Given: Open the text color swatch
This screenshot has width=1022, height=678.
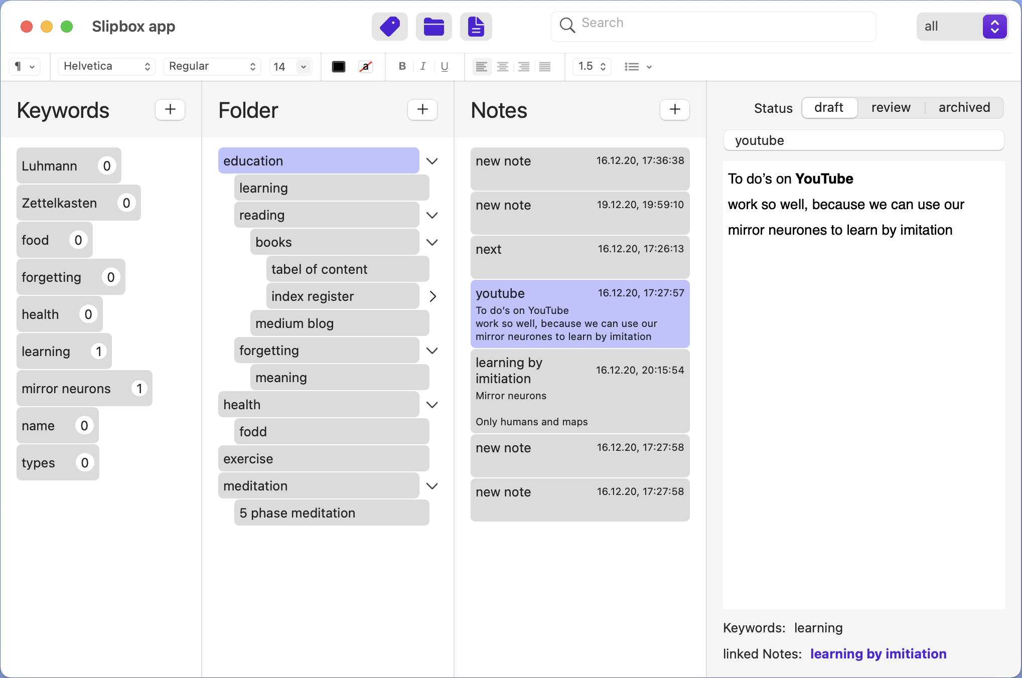Looking at the screenshot, I should point(339,66).
